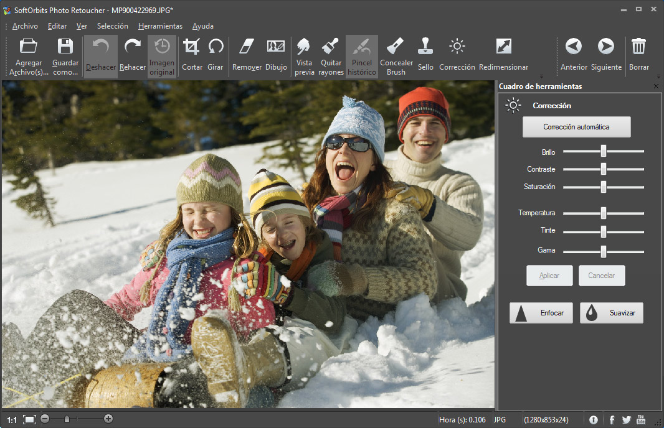Click the Enfocar sharpen button
This screenshot has height=428, width=664.
point(541,313)
